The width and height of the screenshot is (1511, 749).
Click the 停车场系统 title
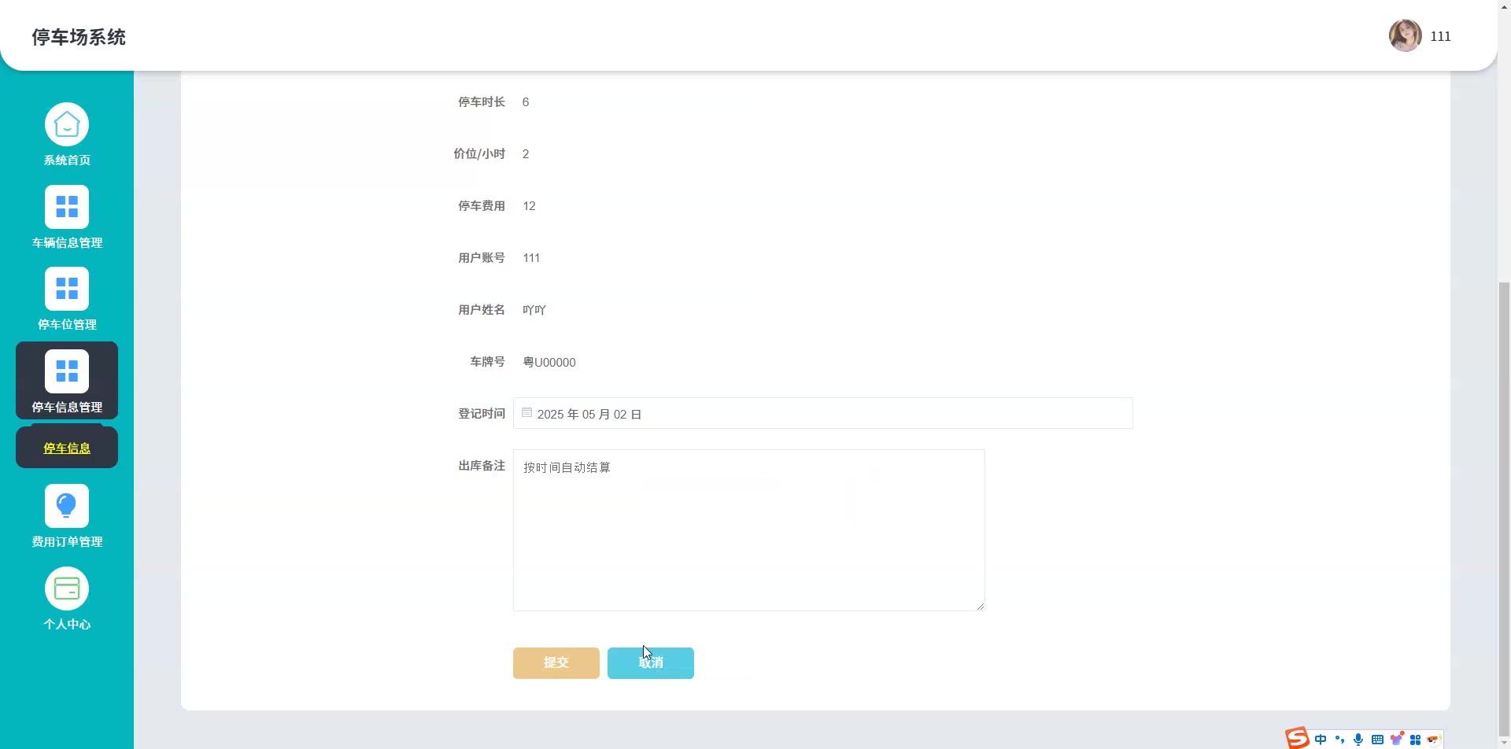[x=79, y=37]
